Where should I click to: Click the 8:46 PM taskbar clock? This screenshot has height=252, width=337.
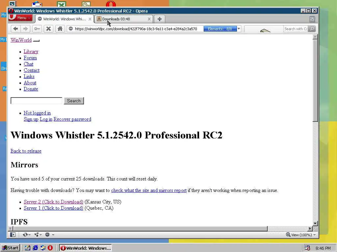point(323,248)
